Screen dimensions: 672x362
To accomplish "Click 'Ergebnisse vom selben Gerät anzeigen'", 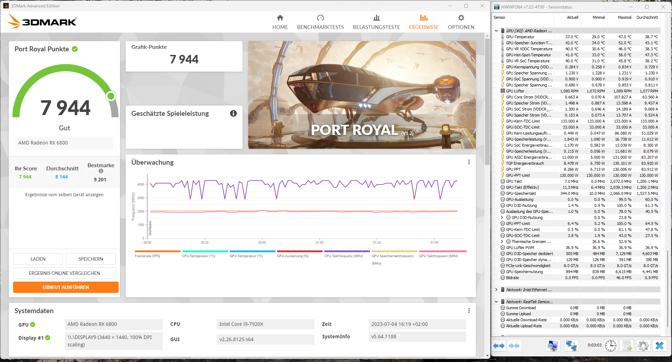I will (64, 195).
